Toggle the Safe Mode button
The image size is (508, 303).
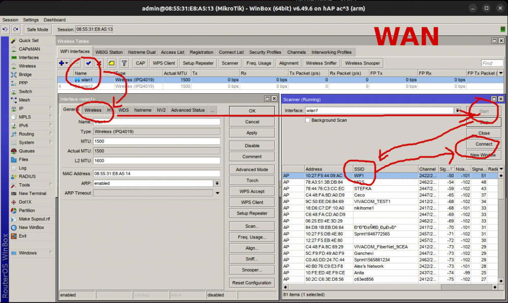pos(38,30)
